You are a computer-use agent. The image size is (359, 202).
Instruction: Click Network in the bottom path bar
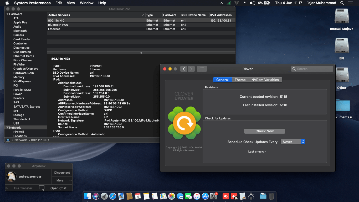(x=20, y=140)
